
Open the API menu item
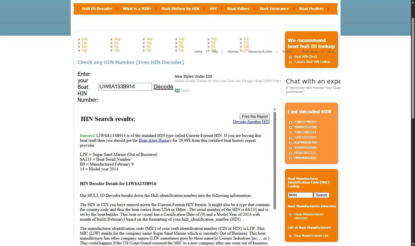(x=213, y=9)
